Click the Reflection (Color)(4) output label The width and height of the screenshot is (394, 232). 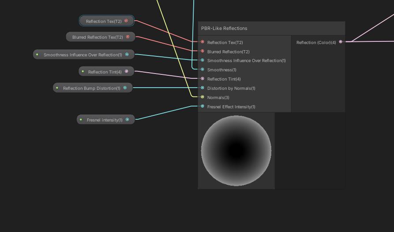pyautogui.click(x=316, y=43)
